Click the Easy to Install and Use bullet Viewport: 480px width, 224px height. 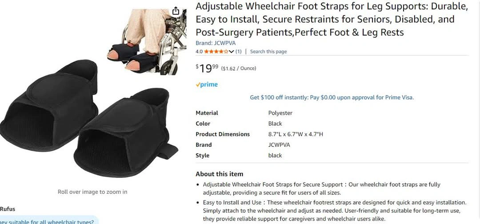click(x=335, y=211)
